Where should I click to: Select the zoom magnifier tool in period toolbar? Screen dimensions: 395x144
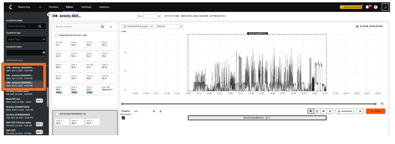pyautogui.click(x=310, y=111)
